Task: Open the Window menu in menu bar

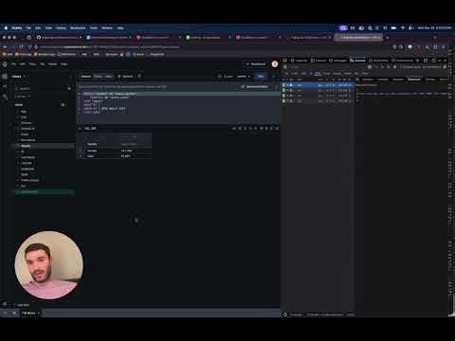Action: point(107,27)
